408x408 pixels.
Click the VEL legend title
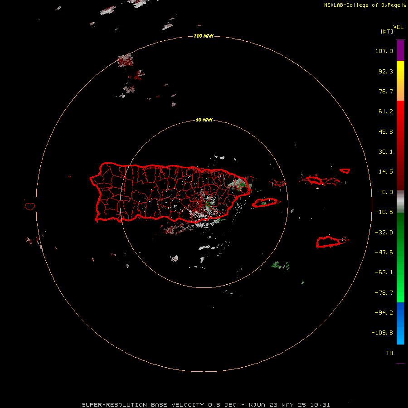398,27
